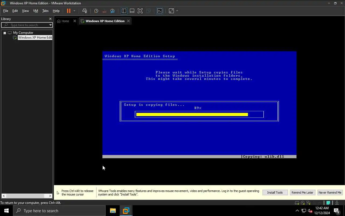Close the Library panel

pyautogui.click(x=50, y=19)
